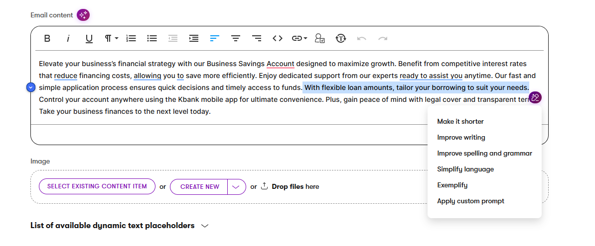Undo the last edit
Viewport: 595px width, 246px height.
[362, 39]
